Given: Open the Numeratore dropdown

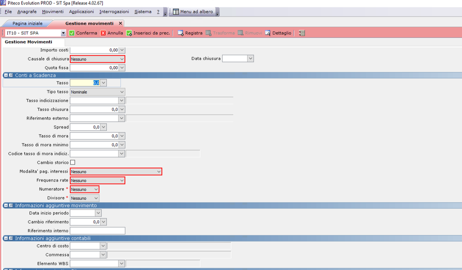Looking at the screenshot, I should click(96, 189).
